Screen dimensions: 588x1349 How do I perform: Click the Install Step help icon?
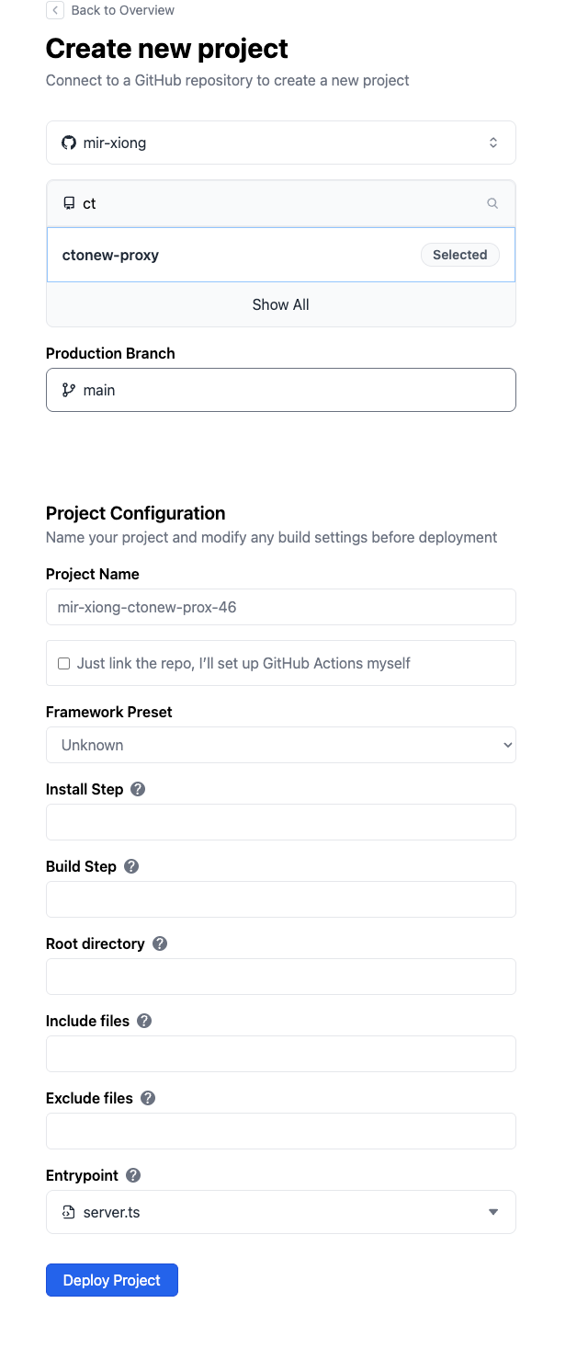click(138, 789)
